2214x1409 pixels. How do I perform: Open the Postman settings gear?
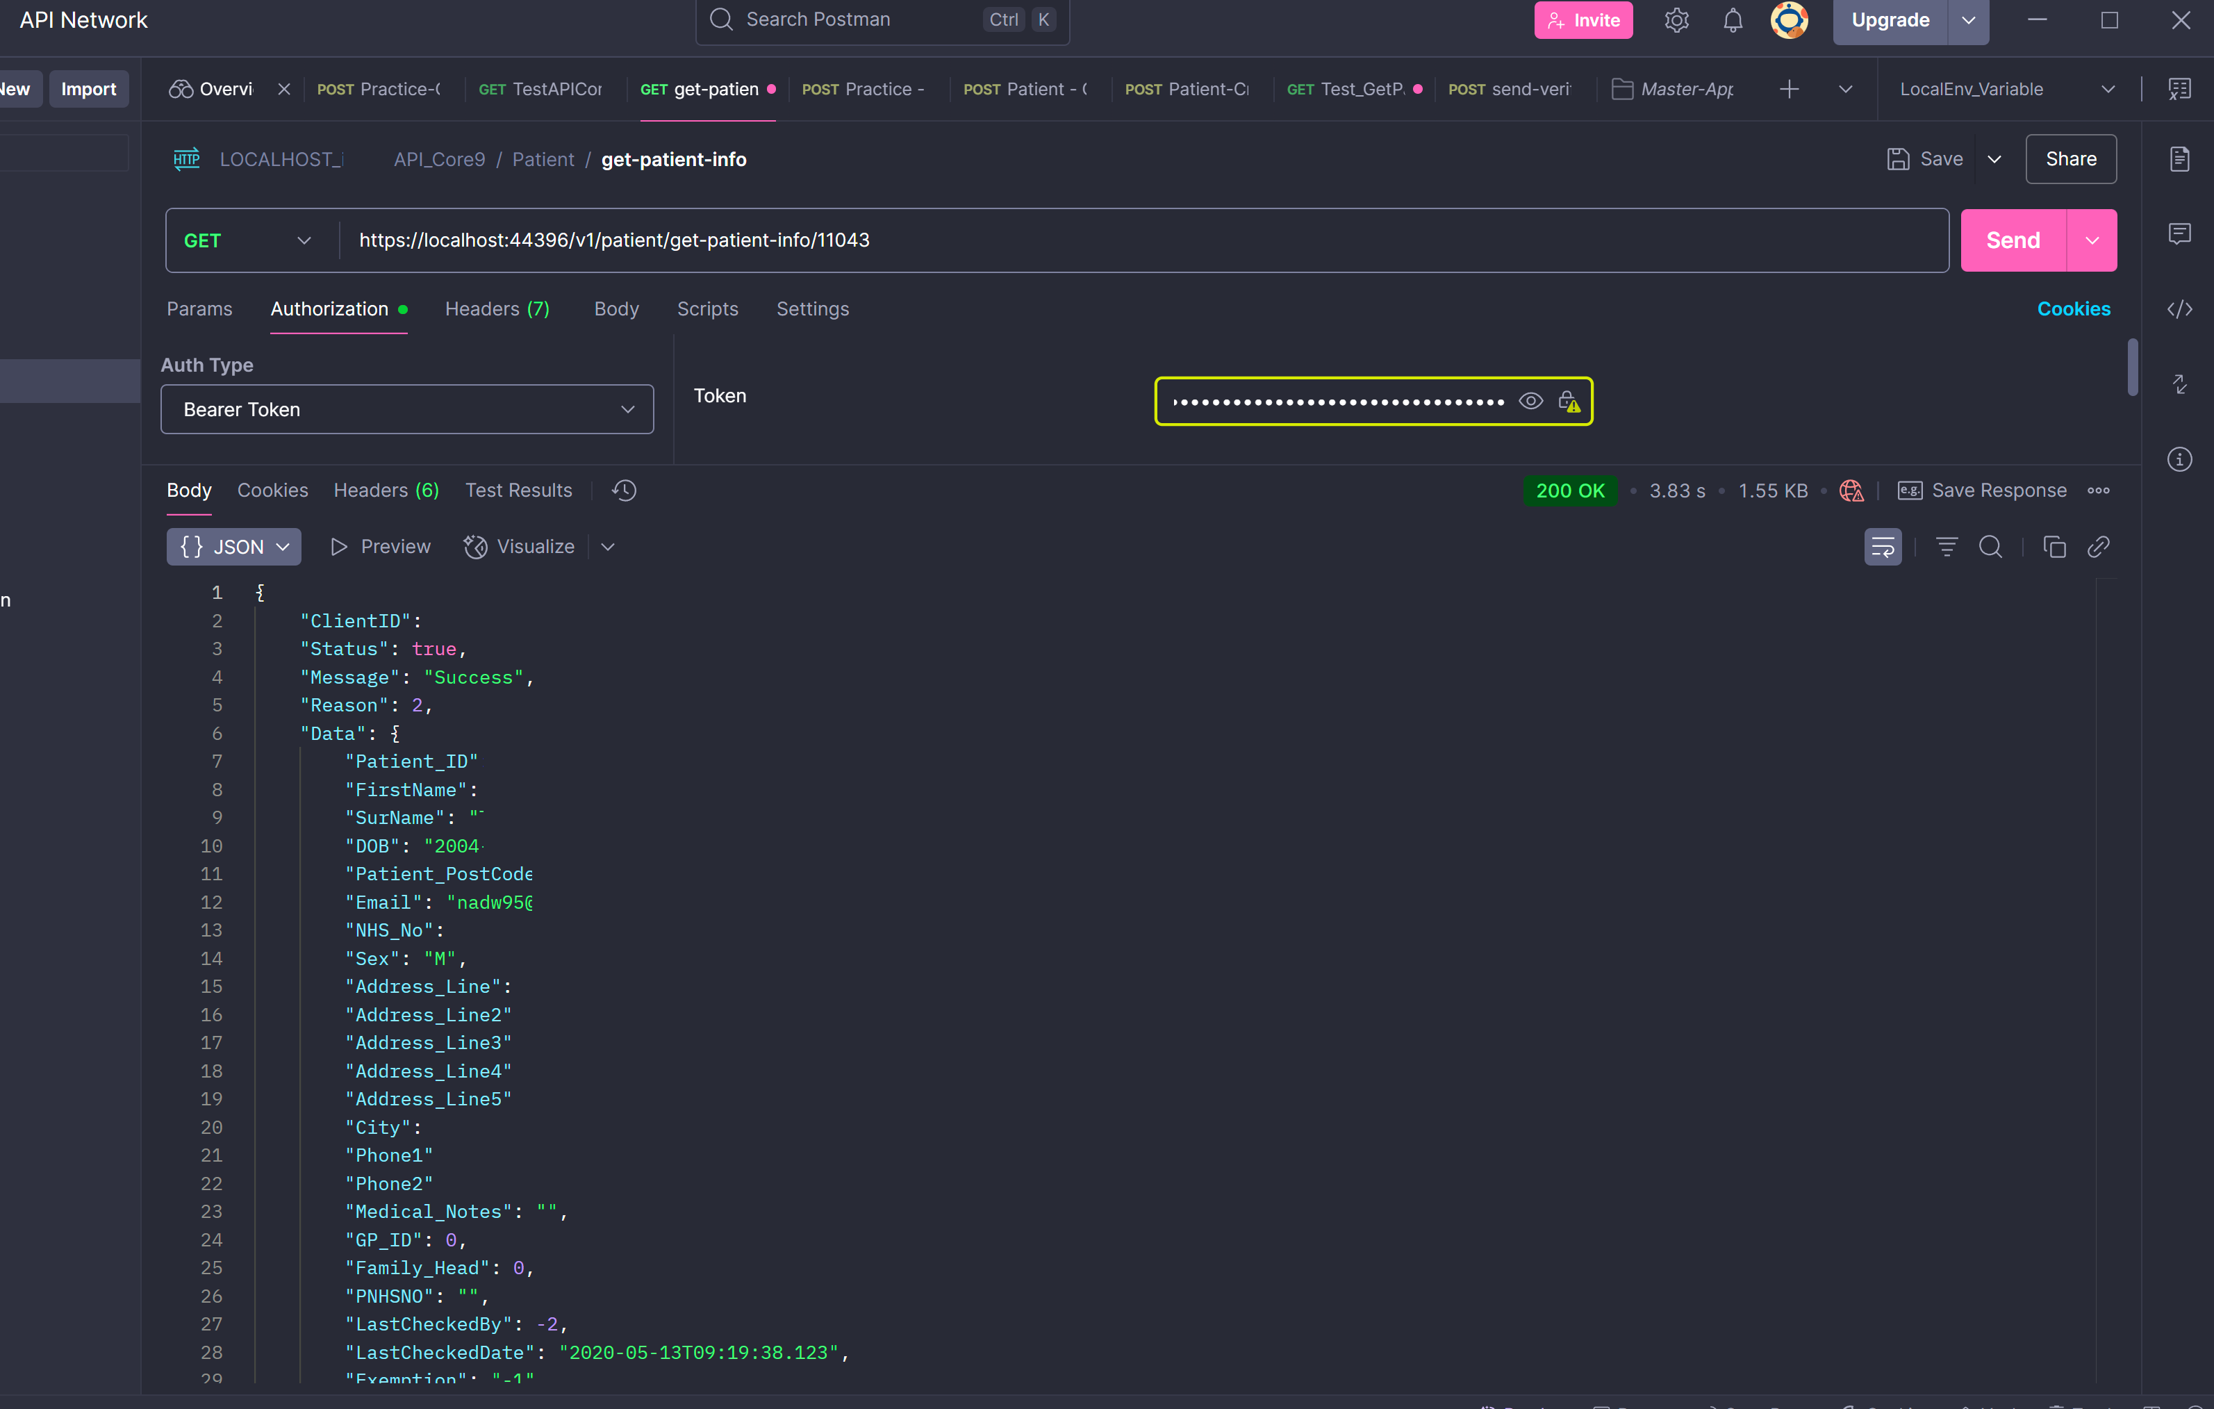click(1676, 20)
